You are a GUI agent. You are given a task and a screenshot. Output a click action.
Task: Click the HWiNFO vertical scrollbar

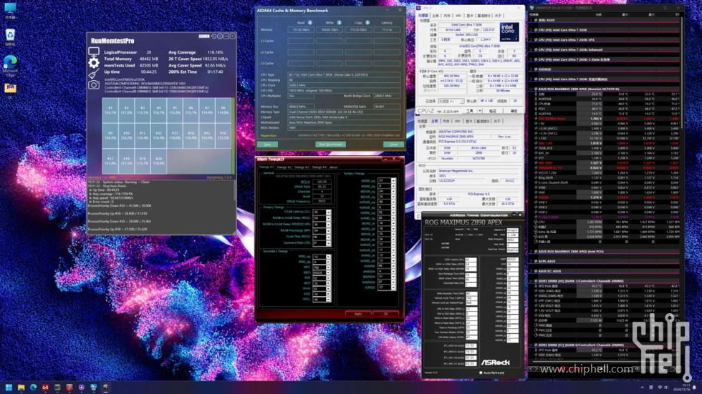coord(681,72)
